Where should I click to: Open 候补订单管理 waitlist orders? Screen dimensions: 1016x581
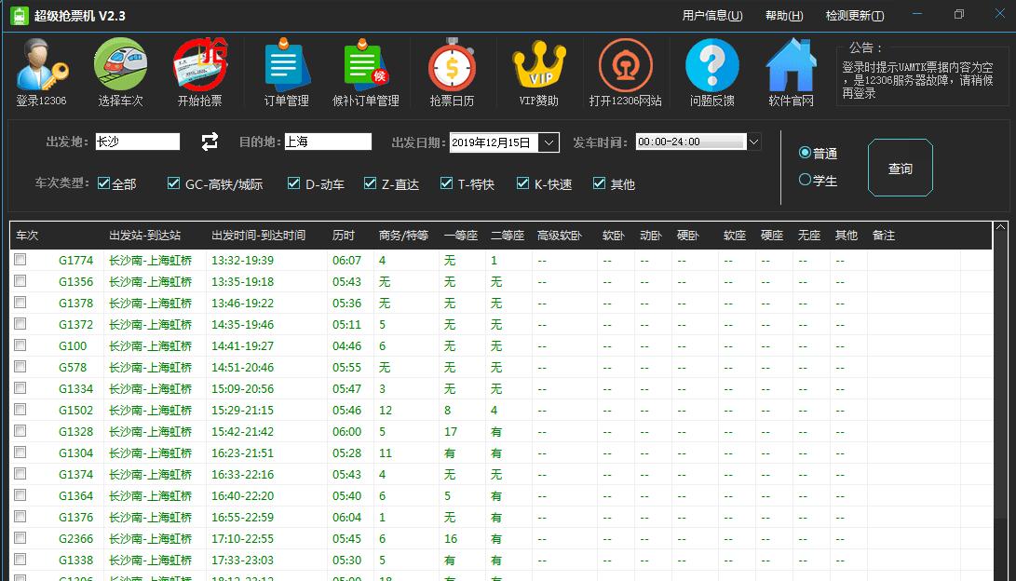pos(365,73)
